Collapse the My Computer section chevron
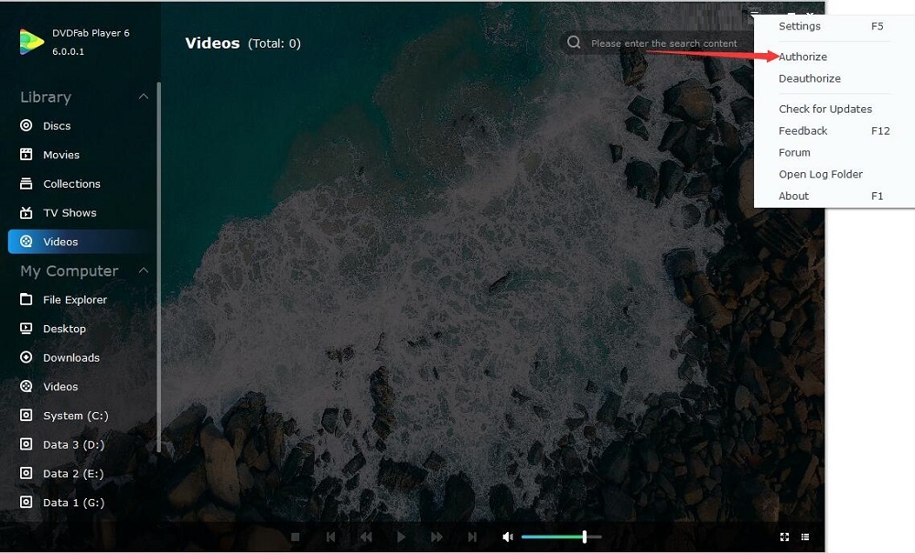Viewport: 915px width, 553px height. (144, 270)
